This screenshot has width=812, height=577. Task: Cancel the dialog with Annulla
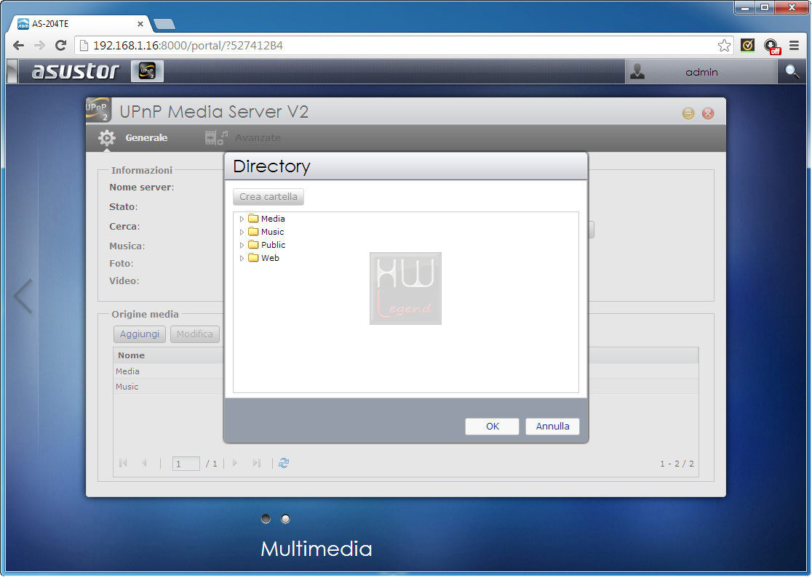point(552,426)
